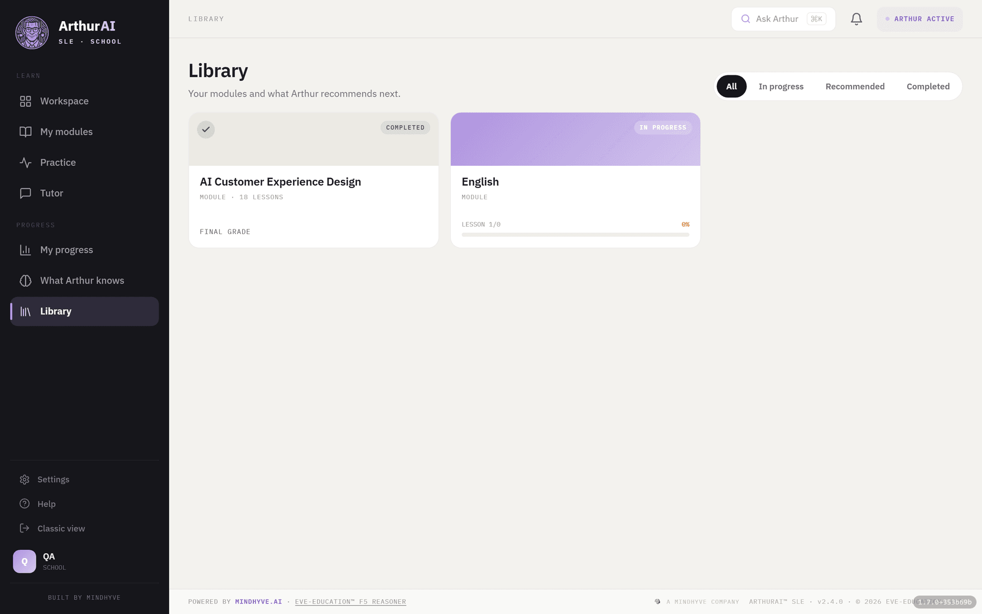Click the Practice activity pulse icon

point(26,162)
